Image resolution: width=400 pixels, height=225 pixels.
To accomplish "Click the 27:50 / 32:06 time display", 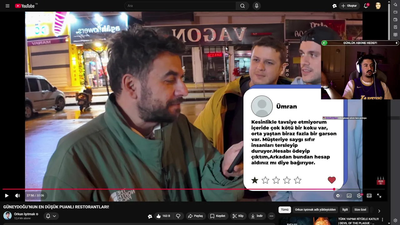I will (x=35, y=196).
